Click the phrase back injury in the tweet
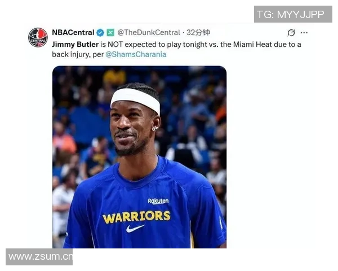338x271 pixels. click(x=70, y=54)
